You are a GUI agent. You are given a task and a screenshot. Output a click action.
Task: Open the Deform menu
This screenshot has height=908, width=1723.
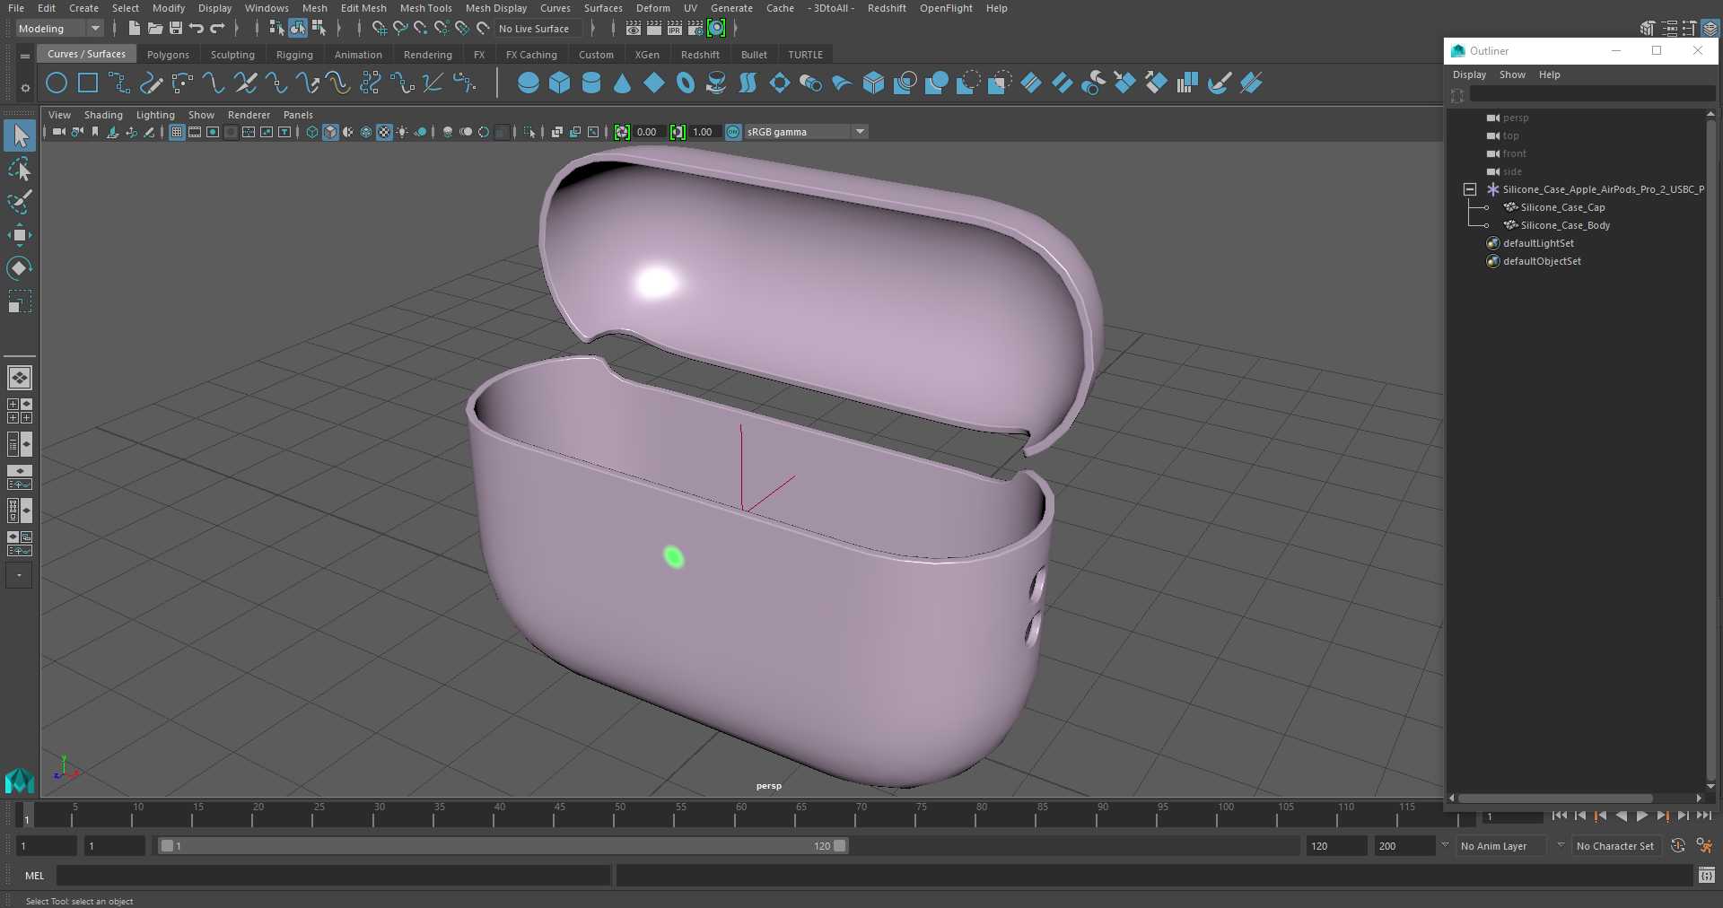[x=652, y=8]
